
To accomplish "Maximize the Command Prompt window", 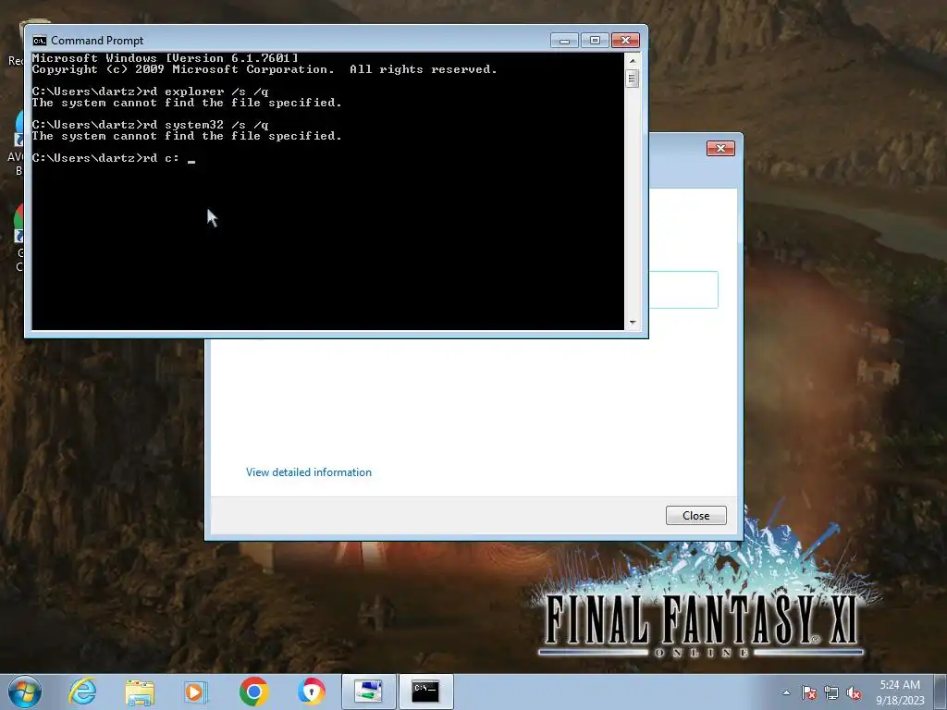I will click(595, 41).
